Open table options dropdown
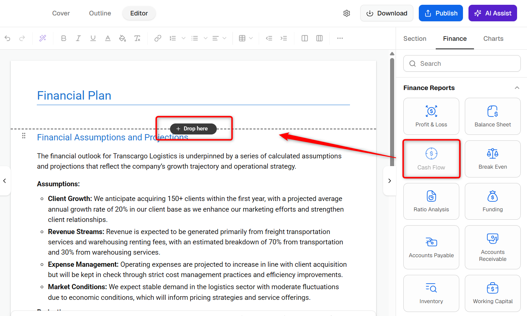The image size is (527, 316). tap(251, 38)
